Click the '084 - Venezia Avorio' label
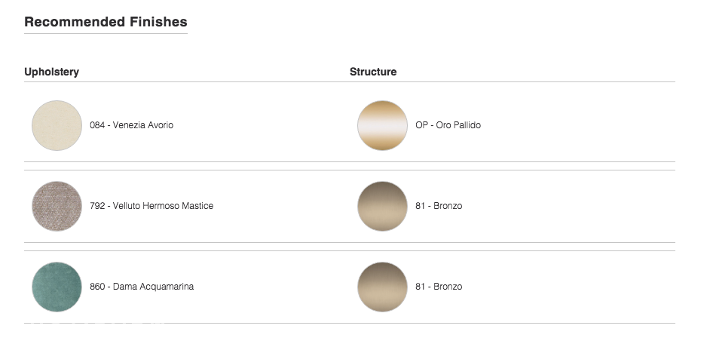 131,125
